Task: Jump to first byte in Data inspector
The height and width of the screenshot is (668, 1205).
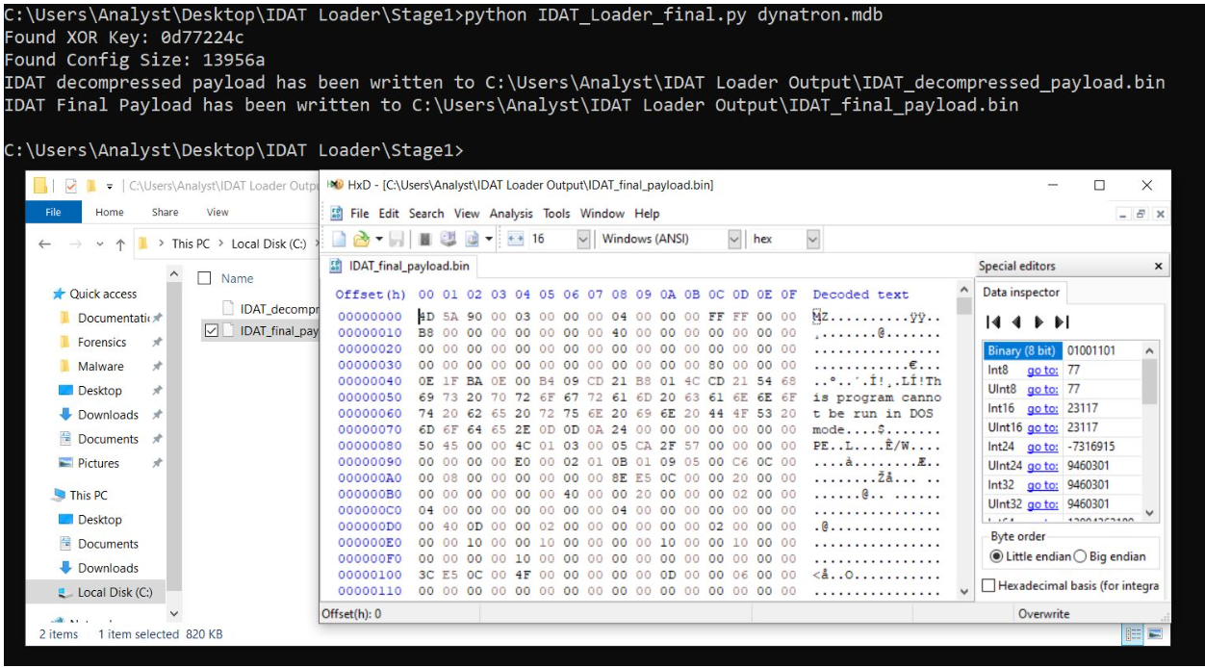Action: (x=992, y=321)
